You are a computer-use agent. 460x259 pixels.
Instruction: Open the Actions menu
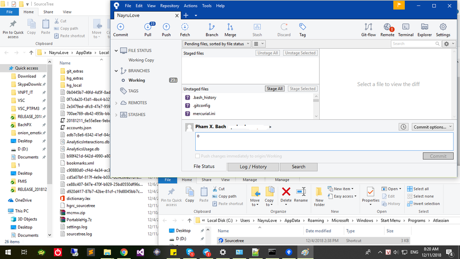tap(190, 6)
